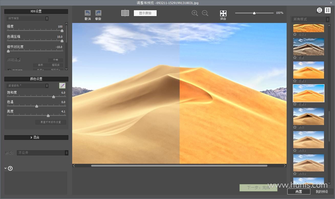Star the 柔和3 preset as favorite
335x199 pixels.
[295, 174]
